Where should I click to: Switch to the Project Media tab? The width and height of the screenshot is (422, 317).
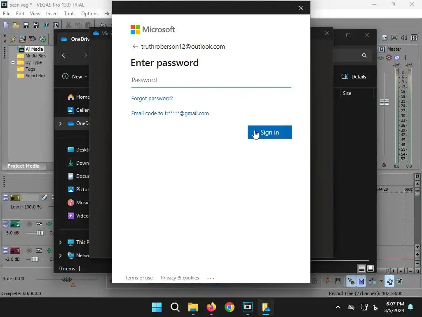point(23,166)
